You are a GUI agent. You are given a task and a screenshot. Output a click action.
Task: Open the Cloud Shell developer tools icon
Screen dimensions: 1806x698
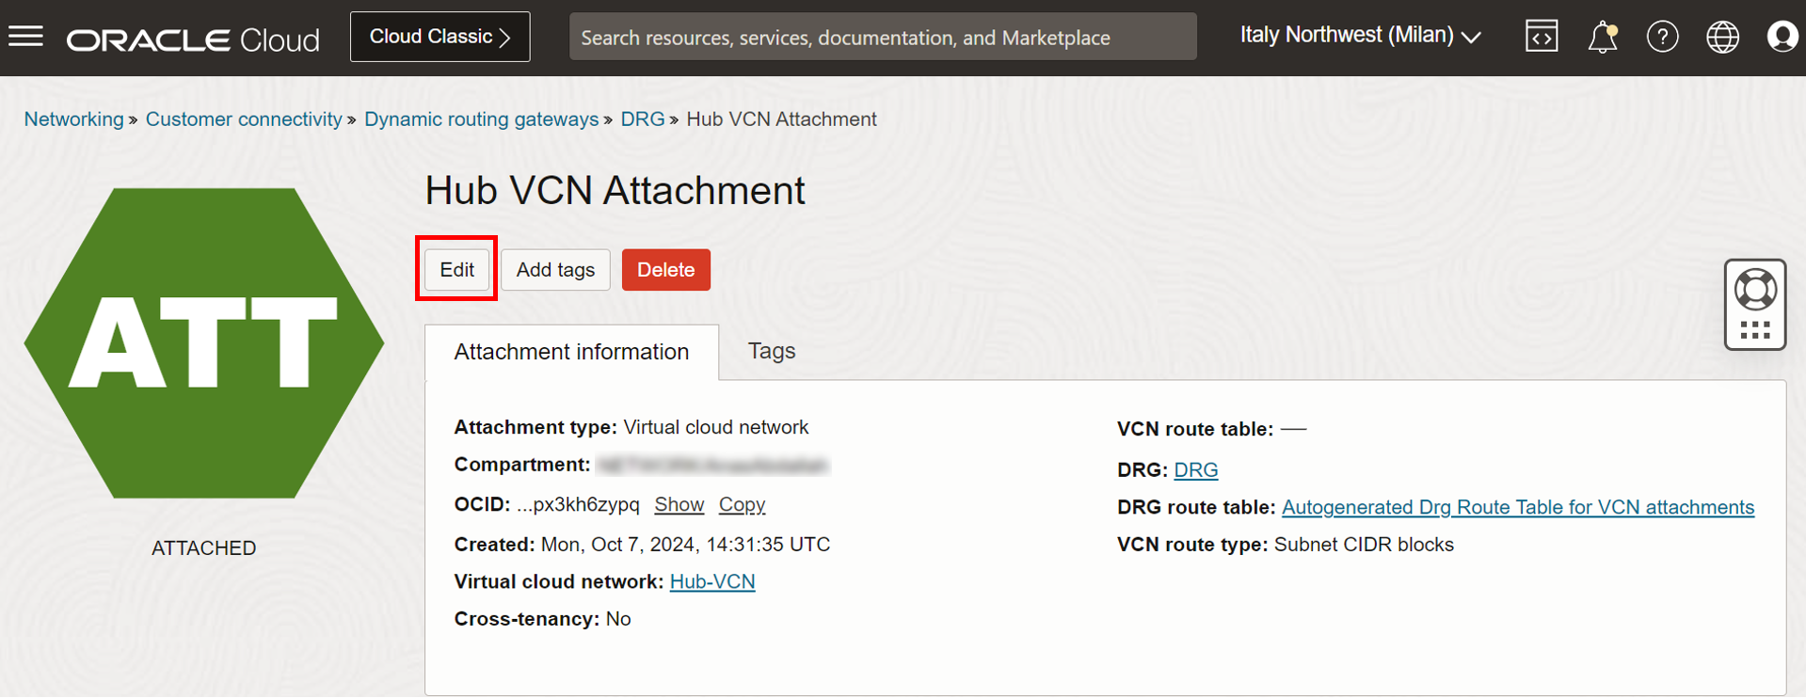click(1542, 37)
